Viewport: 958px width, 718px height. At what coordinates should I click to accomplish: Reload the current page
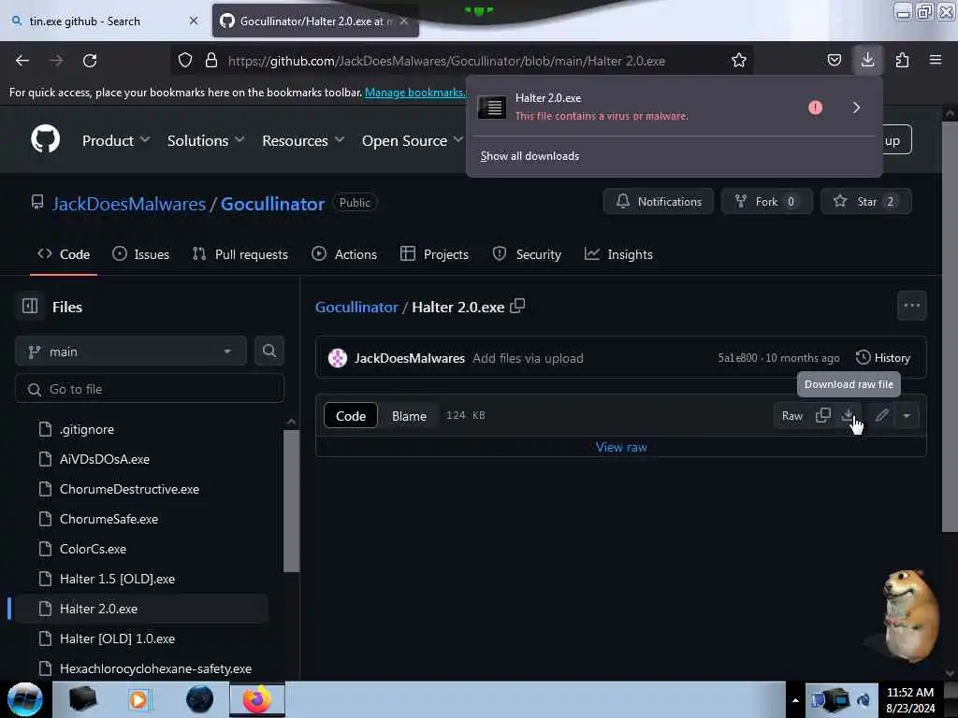point(90,61)
